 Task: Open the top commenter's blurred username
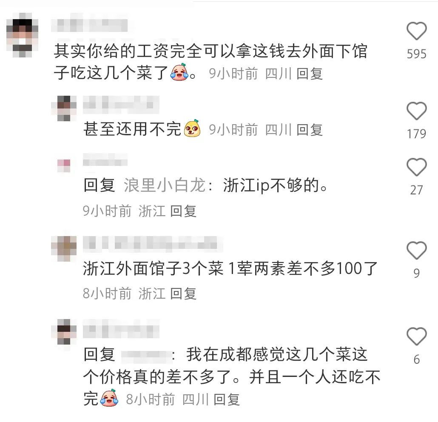(89, 26)
